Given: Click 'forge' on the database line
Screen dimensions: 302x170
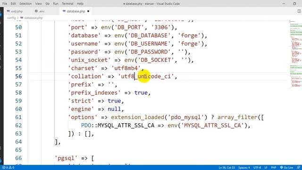Looking at the screenshot, I should pos(189,35).
